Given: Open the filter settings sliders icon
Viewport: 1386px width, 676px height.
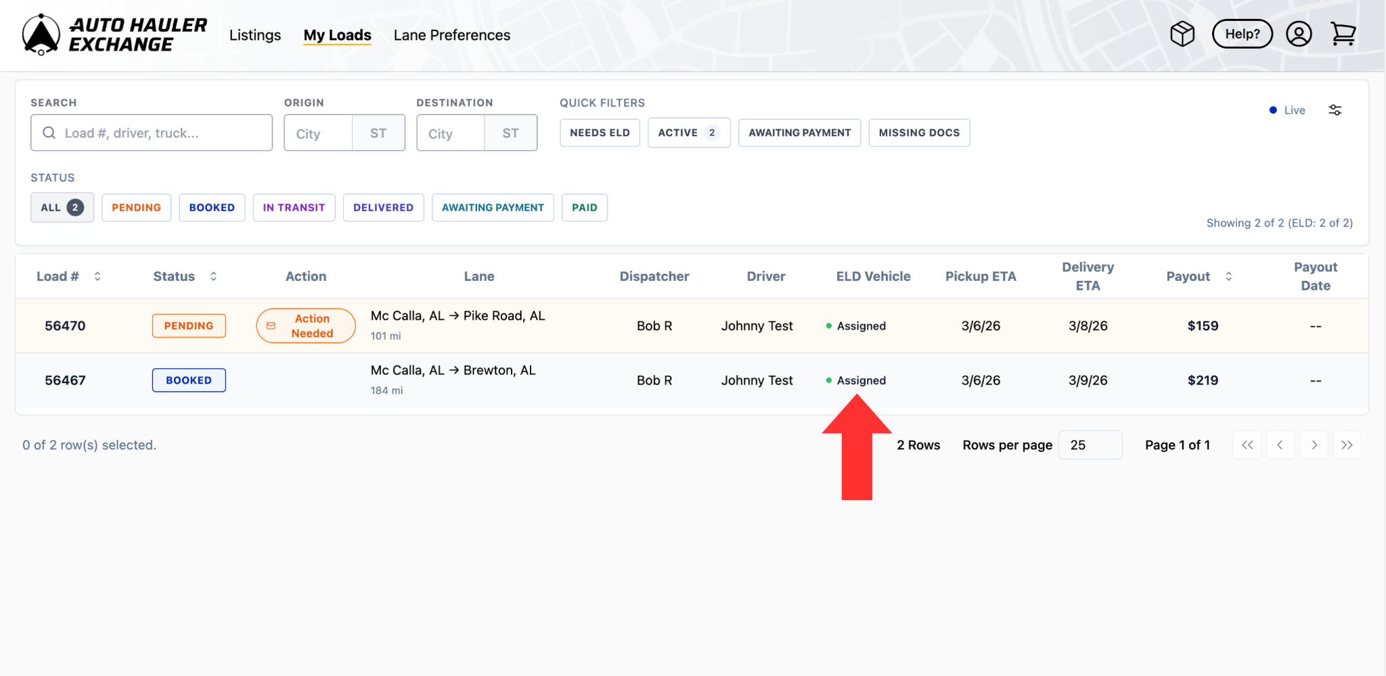Looking at the screenshot, I should pos(1335,110).
